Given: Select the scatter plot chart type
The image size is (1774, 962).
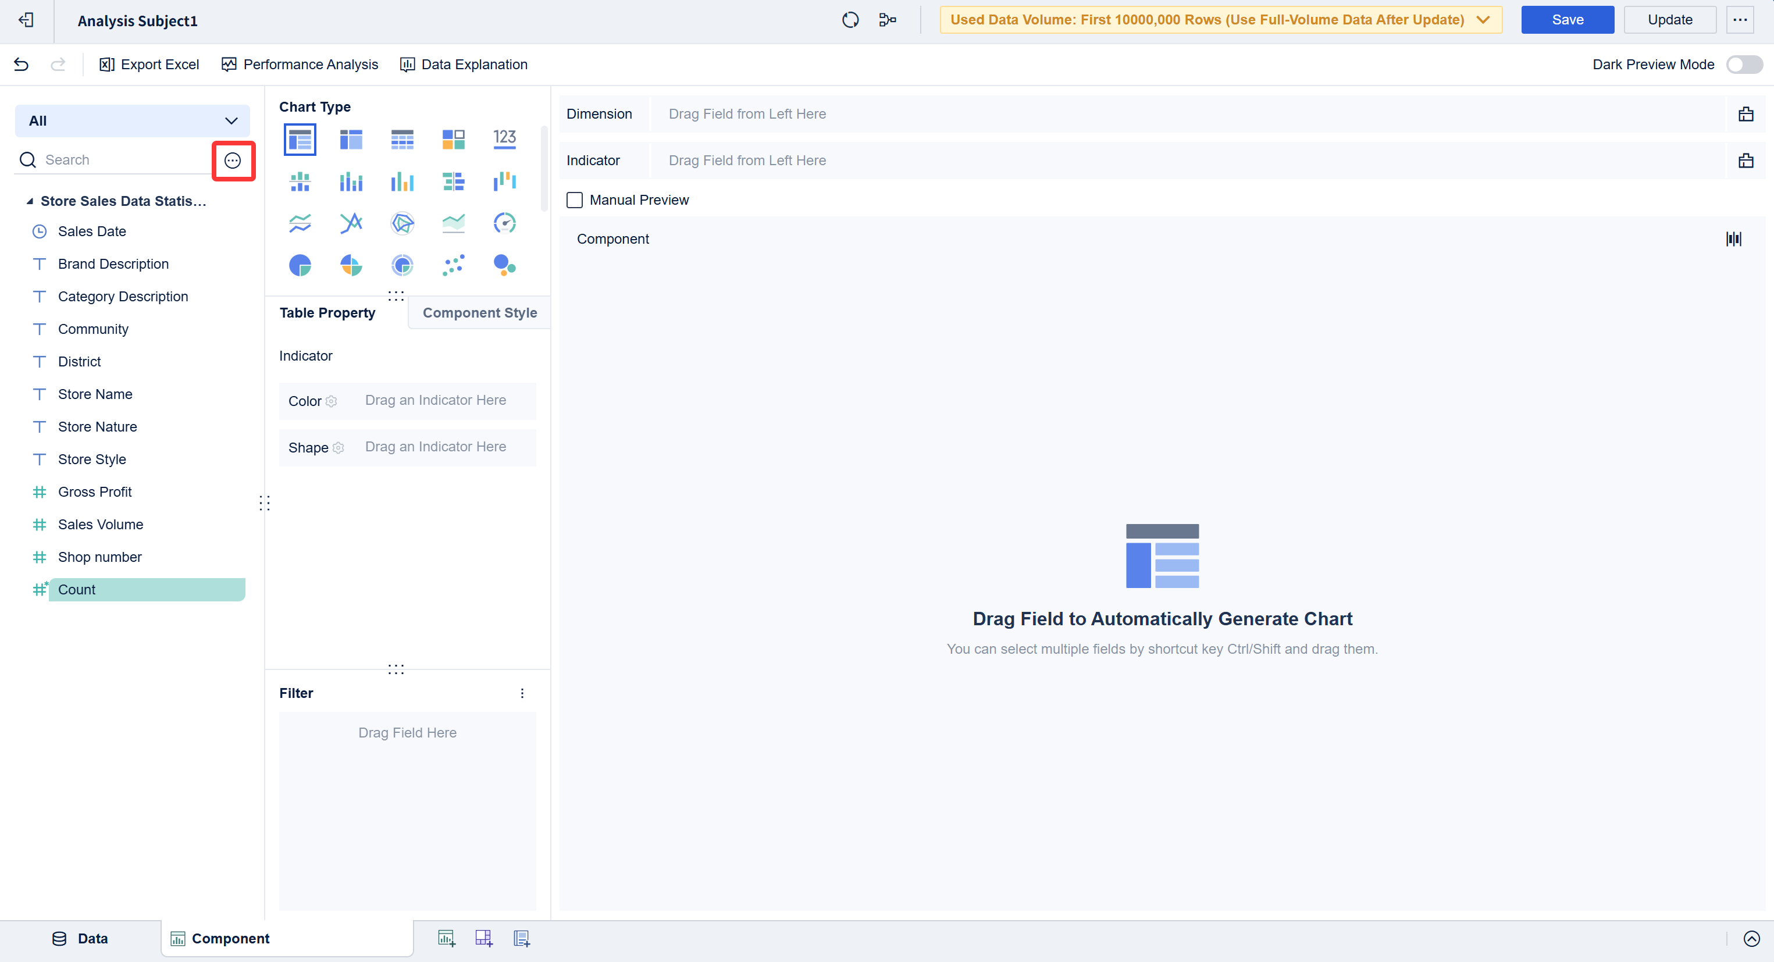Looking at the screenshot, I should 453,265.
